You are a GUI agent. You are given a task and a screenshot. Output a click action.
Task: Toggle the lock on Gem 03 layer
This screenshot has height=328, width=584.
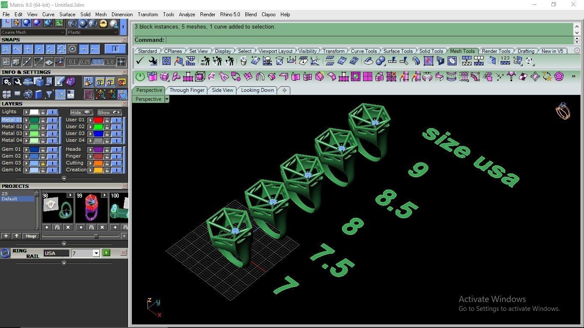(43, 163)
